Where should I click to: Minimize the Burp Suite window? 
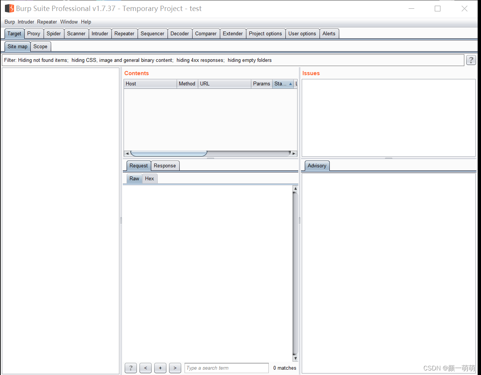[x=412, y=8]
